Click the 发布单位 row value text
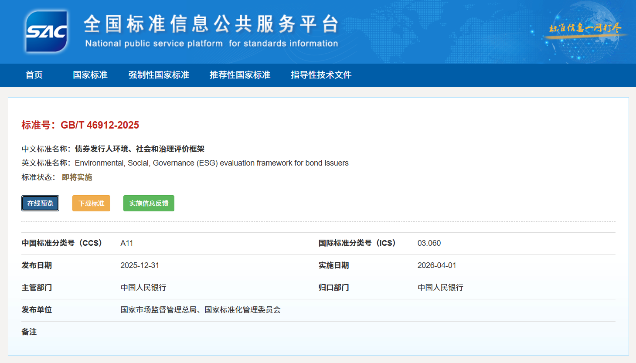Image resolution: width=636 pixels, height=363 pixels. click(x=201, y=310)
